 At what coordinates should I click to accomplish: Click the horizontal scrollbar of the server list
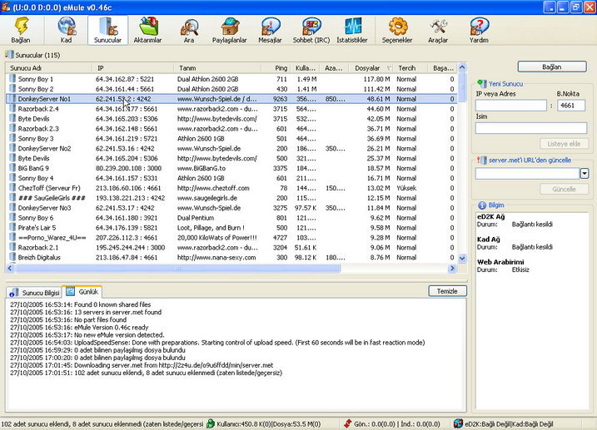pos(177,269)
